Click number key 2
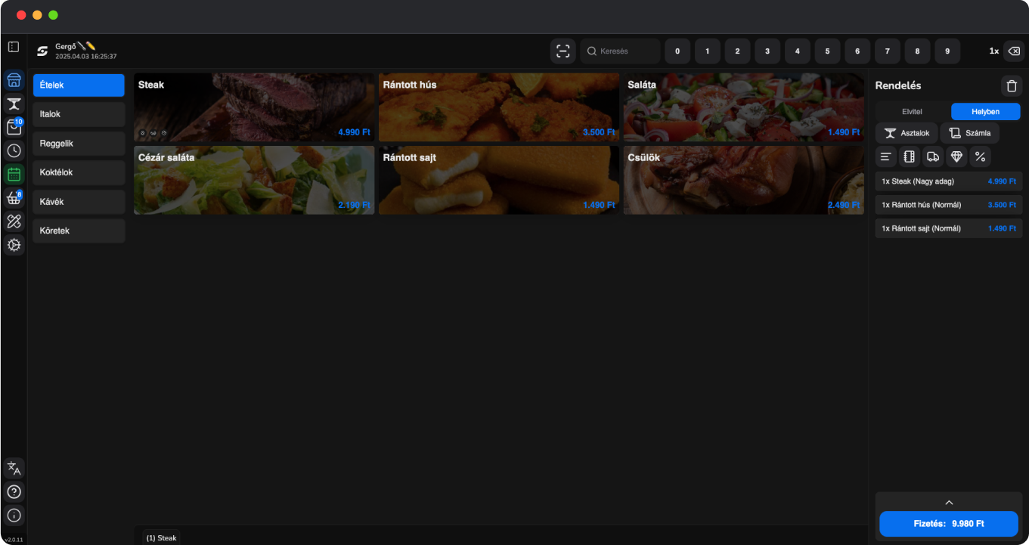Screen dimensions: 1029x545 point(737,51)
